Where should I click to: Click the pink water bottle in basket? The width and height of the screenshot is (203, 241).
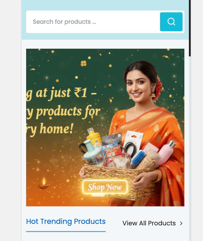[x=165, y=153]
